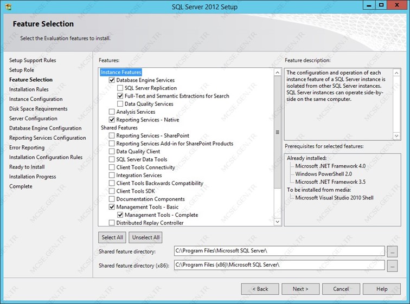The width and height of the screenshot is (410, 304).
Task: Select Feature Selection step in sidebar
Action: [31, 80]
